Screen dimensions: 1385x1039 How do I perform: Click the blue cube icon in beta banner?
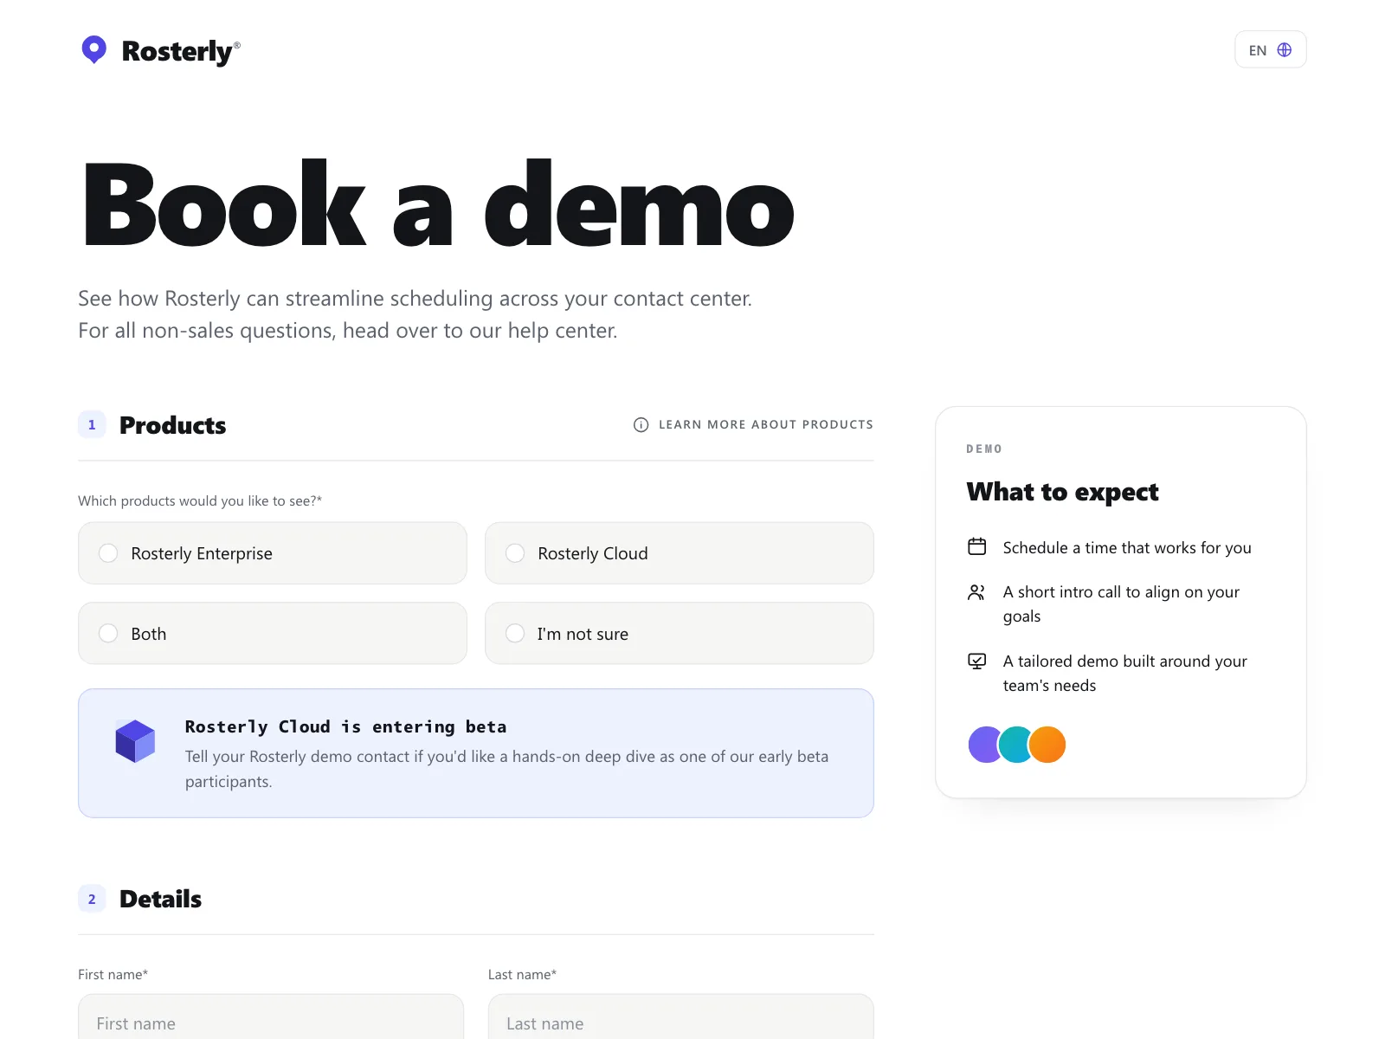click(x=135, y=741)
